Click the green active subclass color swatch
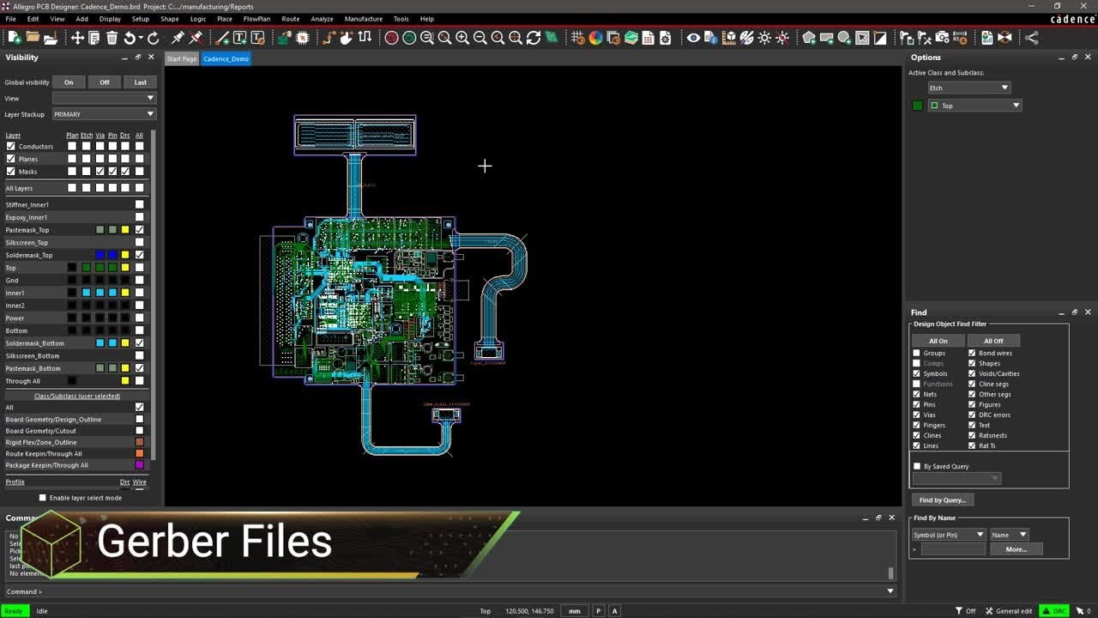1098x618 pixels. [918, 106]
